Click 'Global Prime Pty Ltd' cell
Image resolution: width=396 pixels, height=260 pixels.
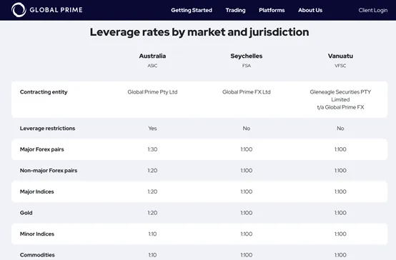pos(152,92)
